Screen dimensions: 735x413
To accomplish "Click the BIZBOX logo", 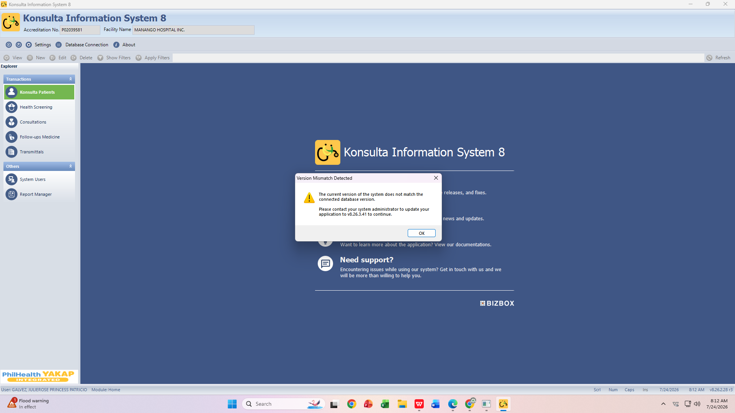I will click(x=497, y=303).
